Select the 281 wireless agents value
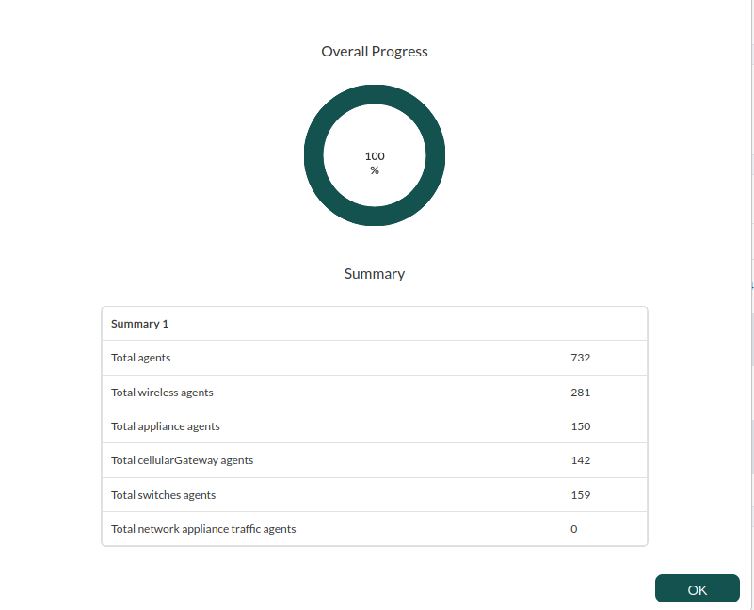The image size is (754, 610). [x=581, y=392]
